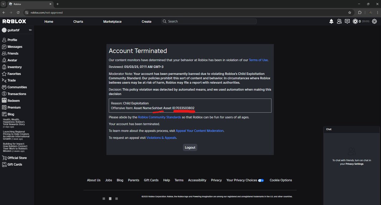
Task: Open the Home nav item
Action: 49,22
